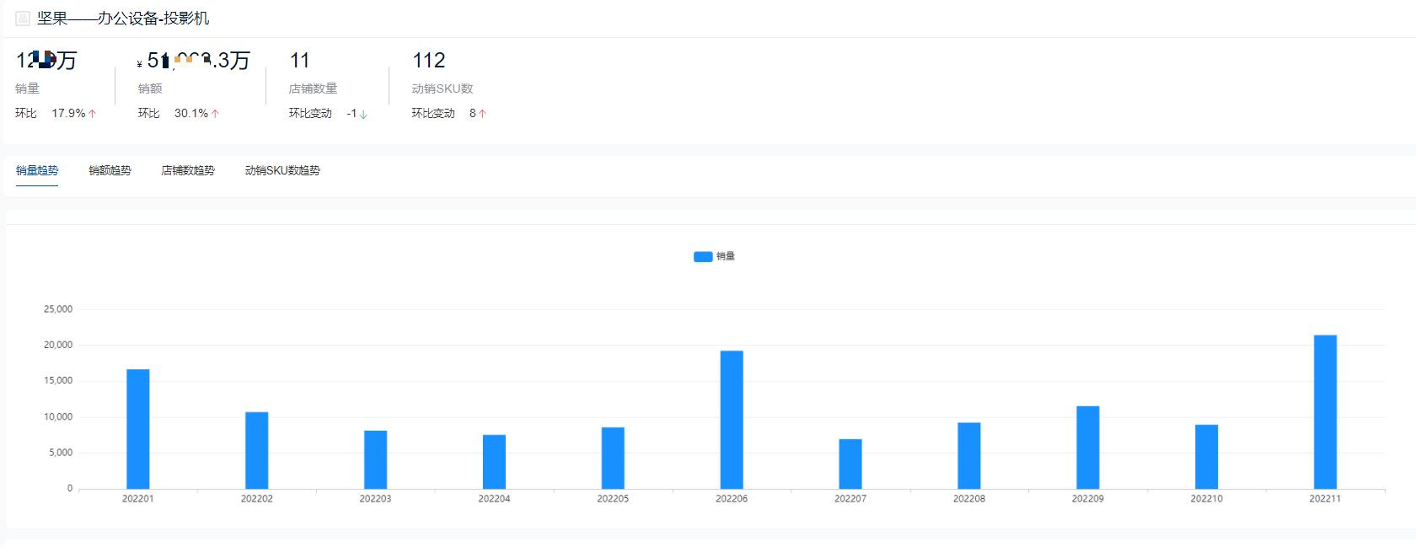The image size is (1416, 547).
Task: Click the 202201 x-axis label
Action: (x=138, y=499)
